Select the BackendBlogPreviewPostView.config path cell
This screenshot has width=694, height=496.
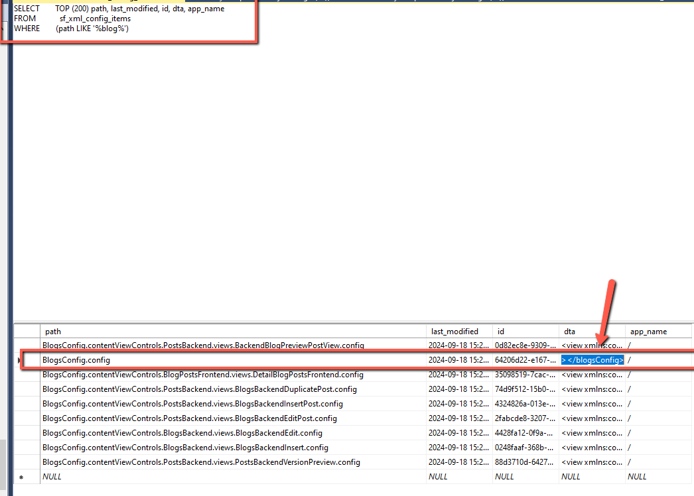[x=233, y=345]
